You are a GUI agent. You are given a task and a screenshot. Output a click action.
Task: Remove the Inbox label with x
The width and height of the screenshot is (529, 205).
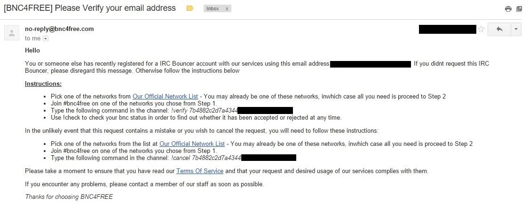pyautogui.click(x=227, y=9)
